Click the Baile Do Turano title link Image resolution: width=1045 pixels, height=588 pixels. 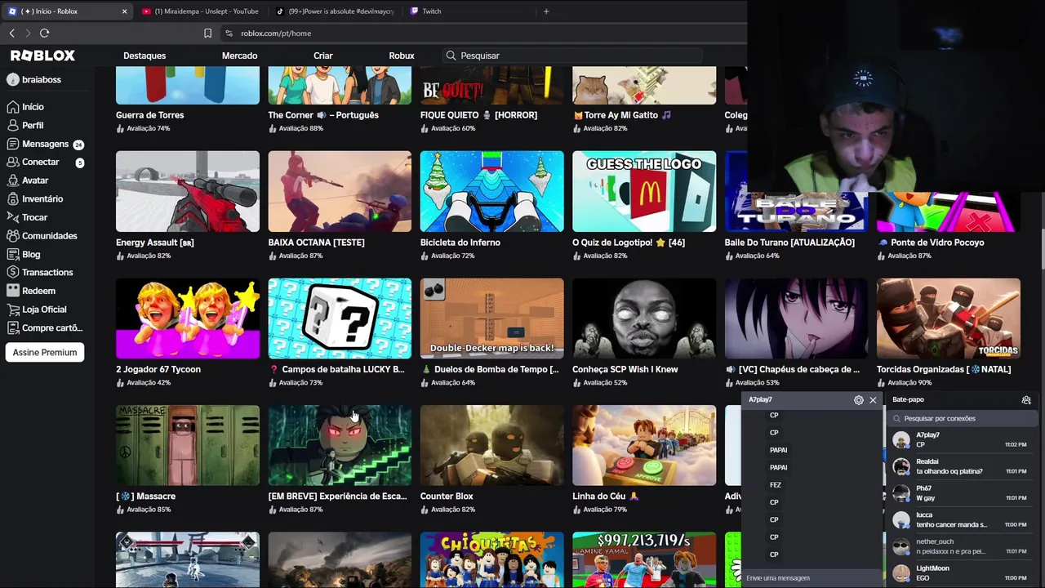click(789, 243)
